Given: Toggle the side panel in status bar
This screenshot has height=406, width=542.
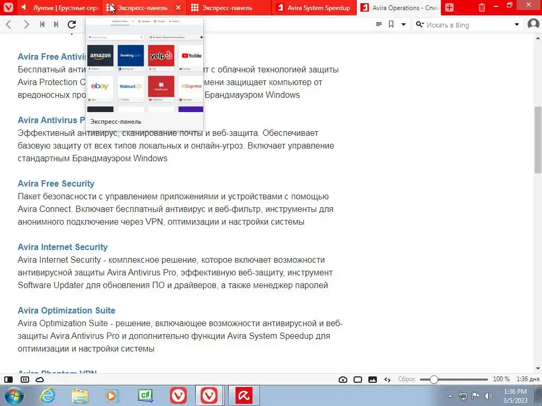Looking at the screenshot, I should 8,380.
